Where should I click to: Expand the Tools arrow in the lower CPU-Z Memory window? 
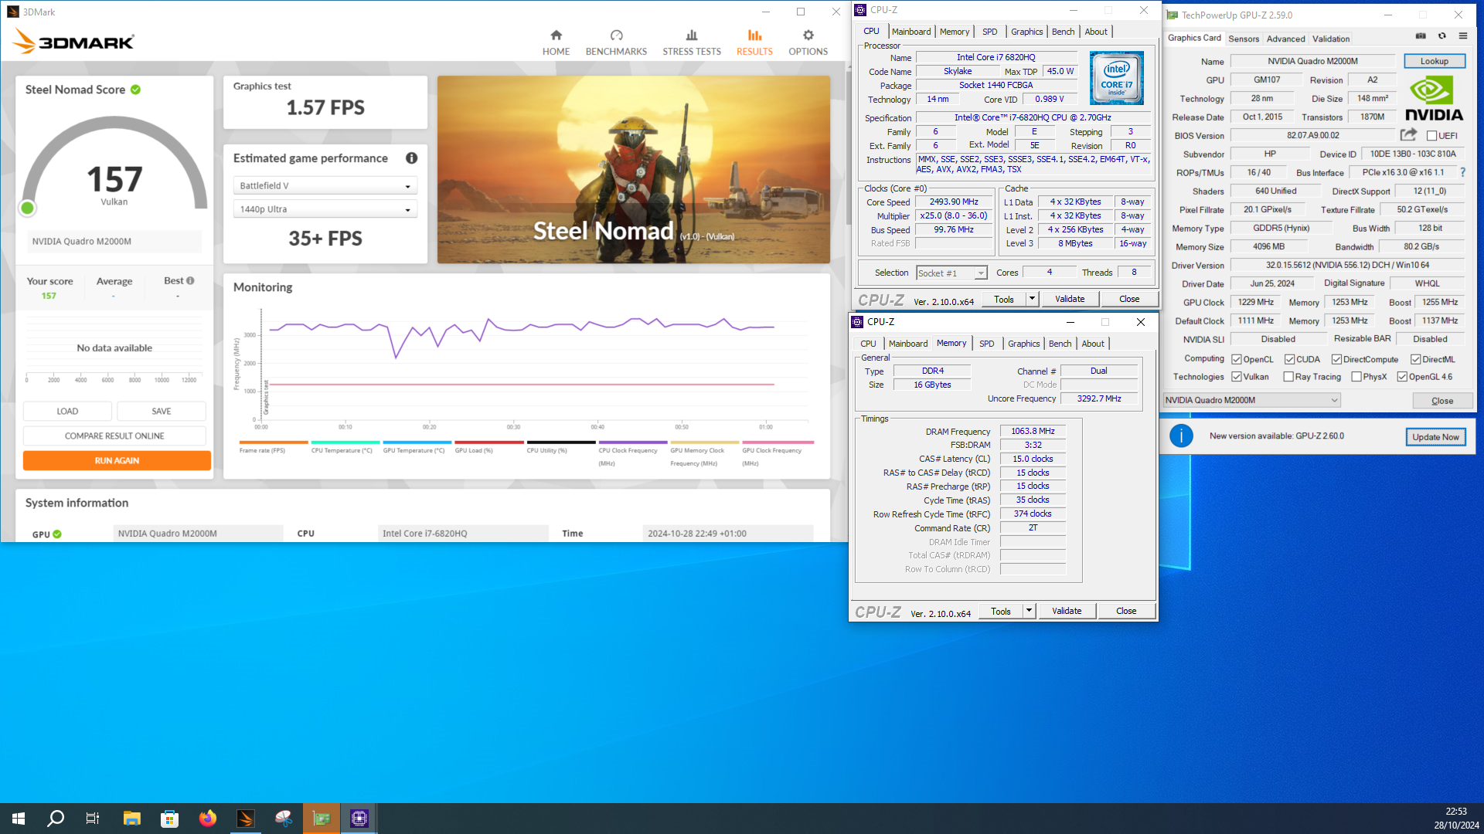[x=1029, y=611]
